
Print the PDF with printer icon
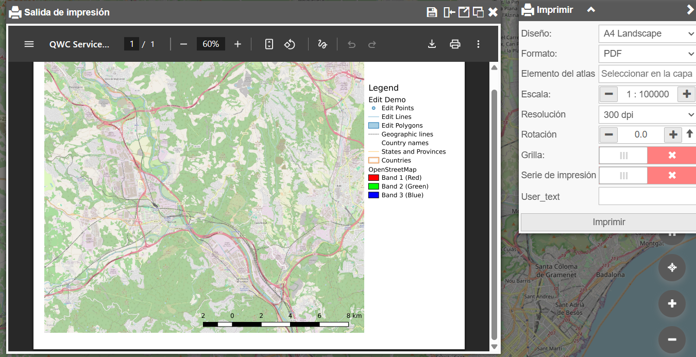pyautogui.click(x=455, y=44)
